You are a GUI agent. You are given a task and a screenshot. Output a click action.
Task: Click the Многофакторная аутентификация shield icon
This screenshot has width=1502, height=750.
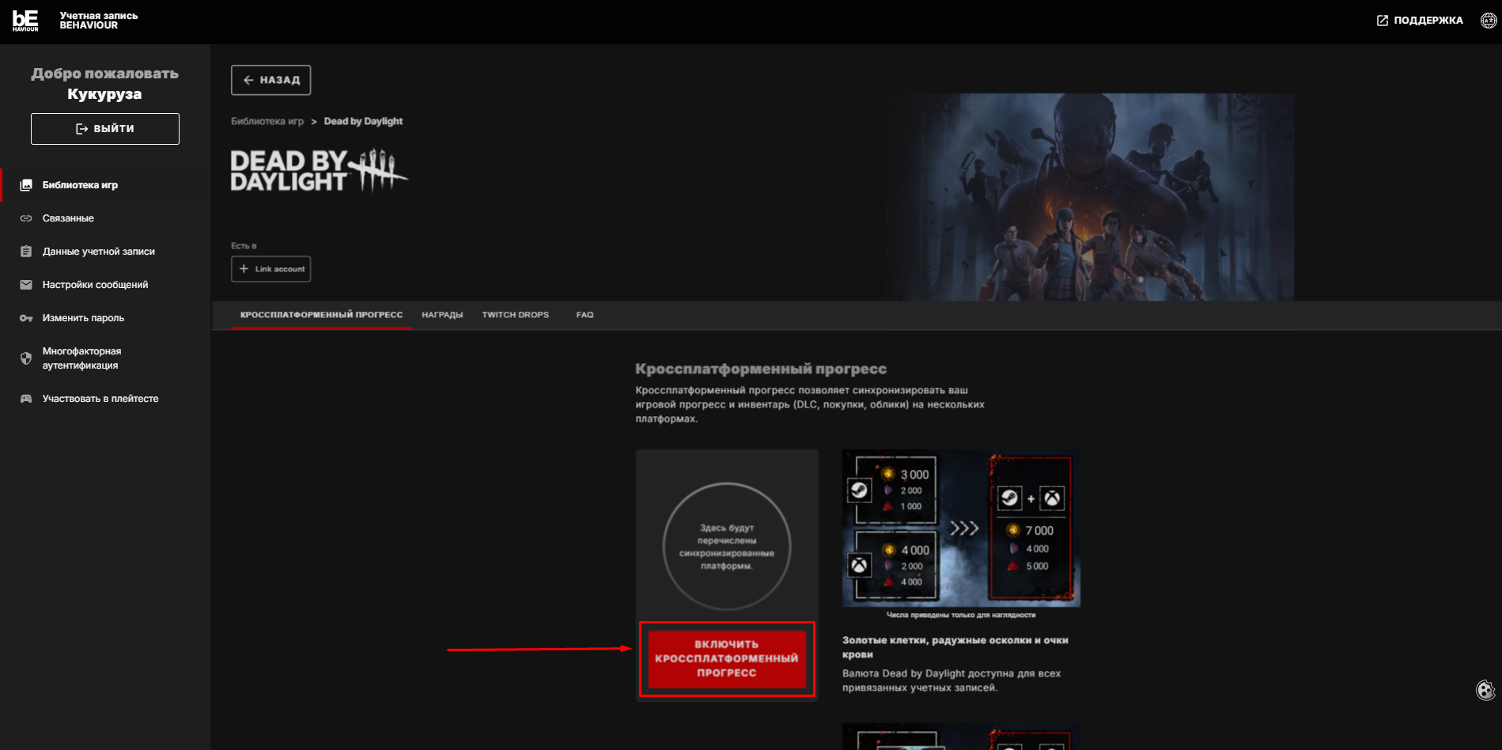point(26,358)
